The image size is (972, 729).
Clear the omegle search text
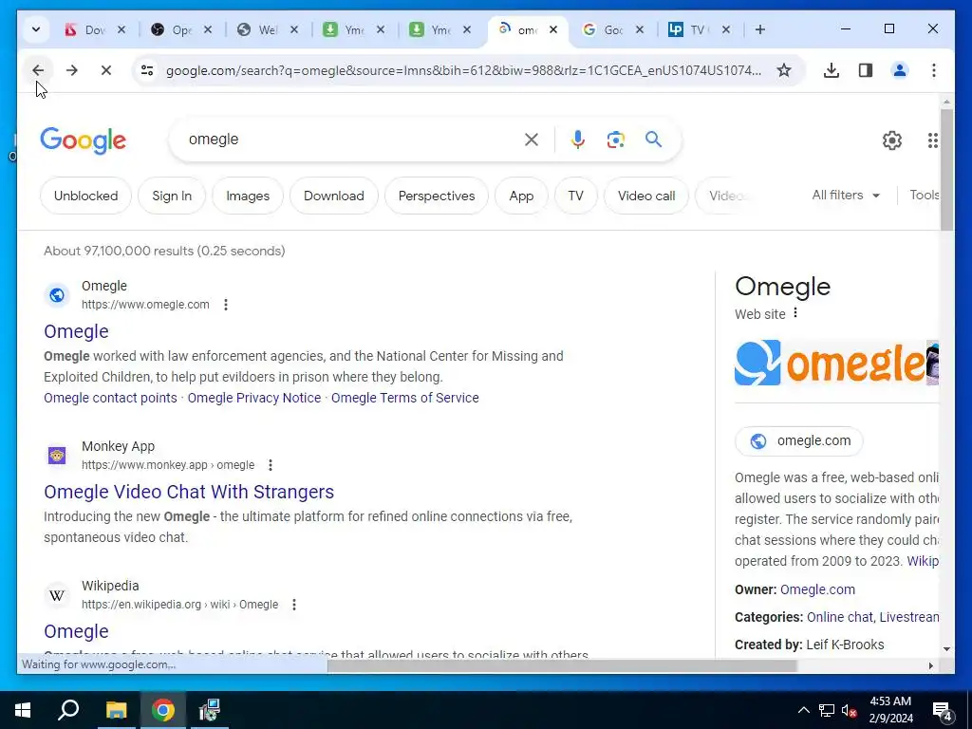pyautogui.click(x=532, y=140)
